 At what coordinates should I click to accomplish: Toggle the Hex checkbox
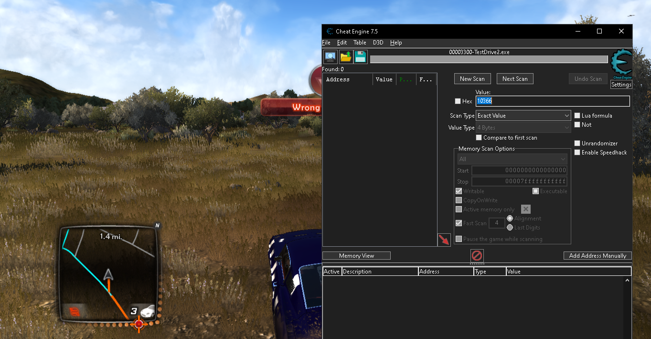(458, 101)
